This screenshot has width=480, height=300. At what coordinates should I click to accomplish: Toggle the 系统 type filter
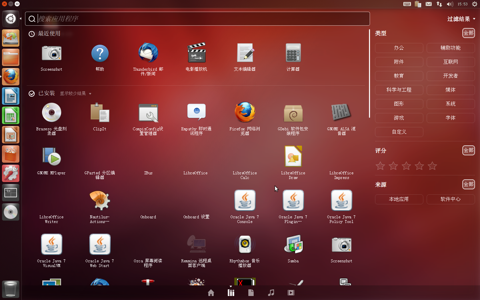coord(451,104)
